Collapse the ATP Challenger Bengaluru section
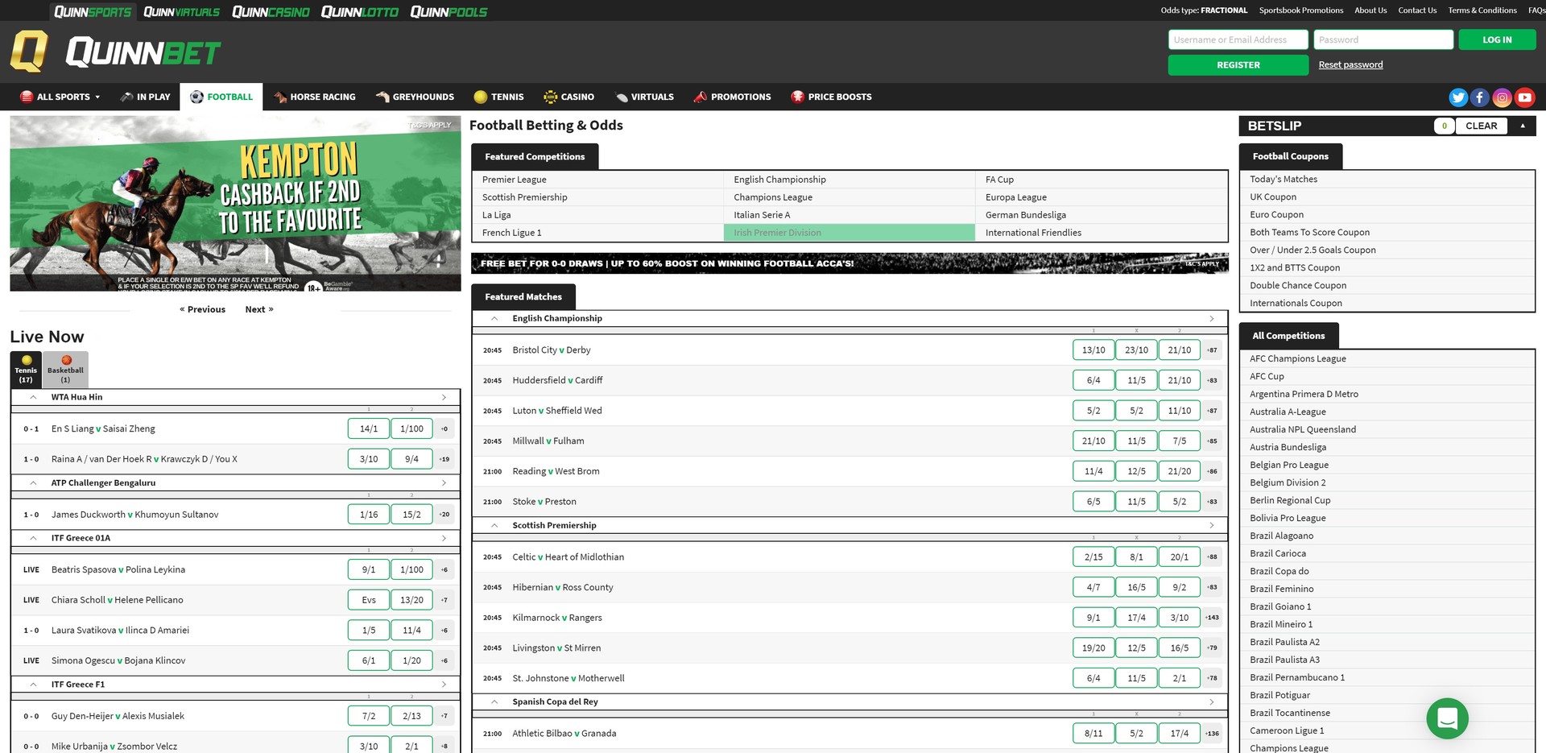1546x753 pixels. pos(33,483)
